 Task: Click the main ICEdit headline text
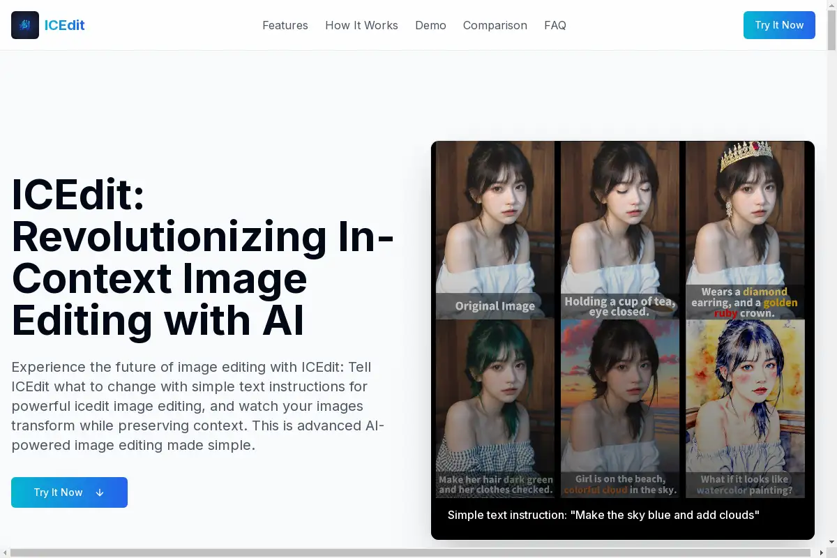[x=203, y=258]
